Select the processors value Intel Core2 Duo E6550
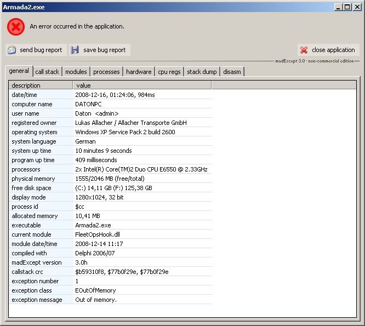365x326 pixels. [141, 169]
